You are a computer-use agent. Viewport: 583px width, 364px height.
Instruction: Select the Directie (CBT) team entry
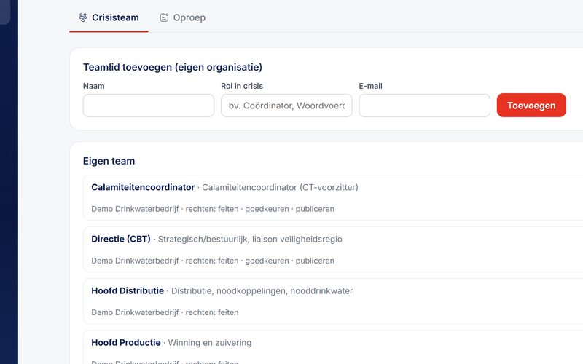tap(333, 249)
